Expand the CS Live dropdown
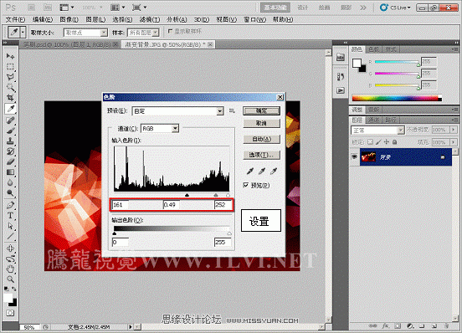 click(395, 8)
